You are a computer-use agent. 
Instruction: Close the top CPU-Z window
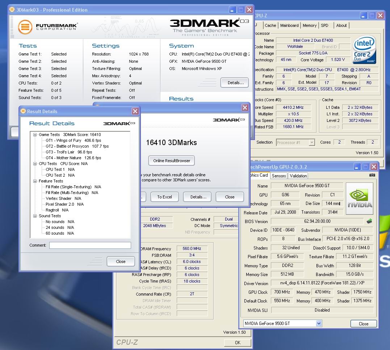380,16
